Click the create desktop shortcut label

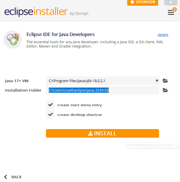tap(80, 115)
